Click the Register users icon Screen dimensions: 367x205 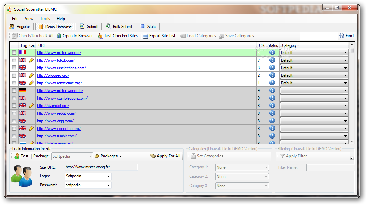click(12, 27)
